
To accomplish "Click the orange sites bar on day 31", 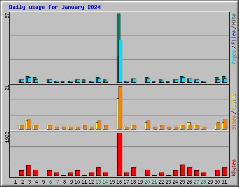I will pos(225,124).
